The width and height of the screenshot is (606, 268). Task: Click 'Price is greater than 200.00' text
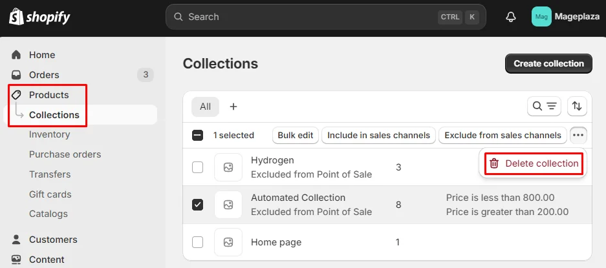[507, 212]
